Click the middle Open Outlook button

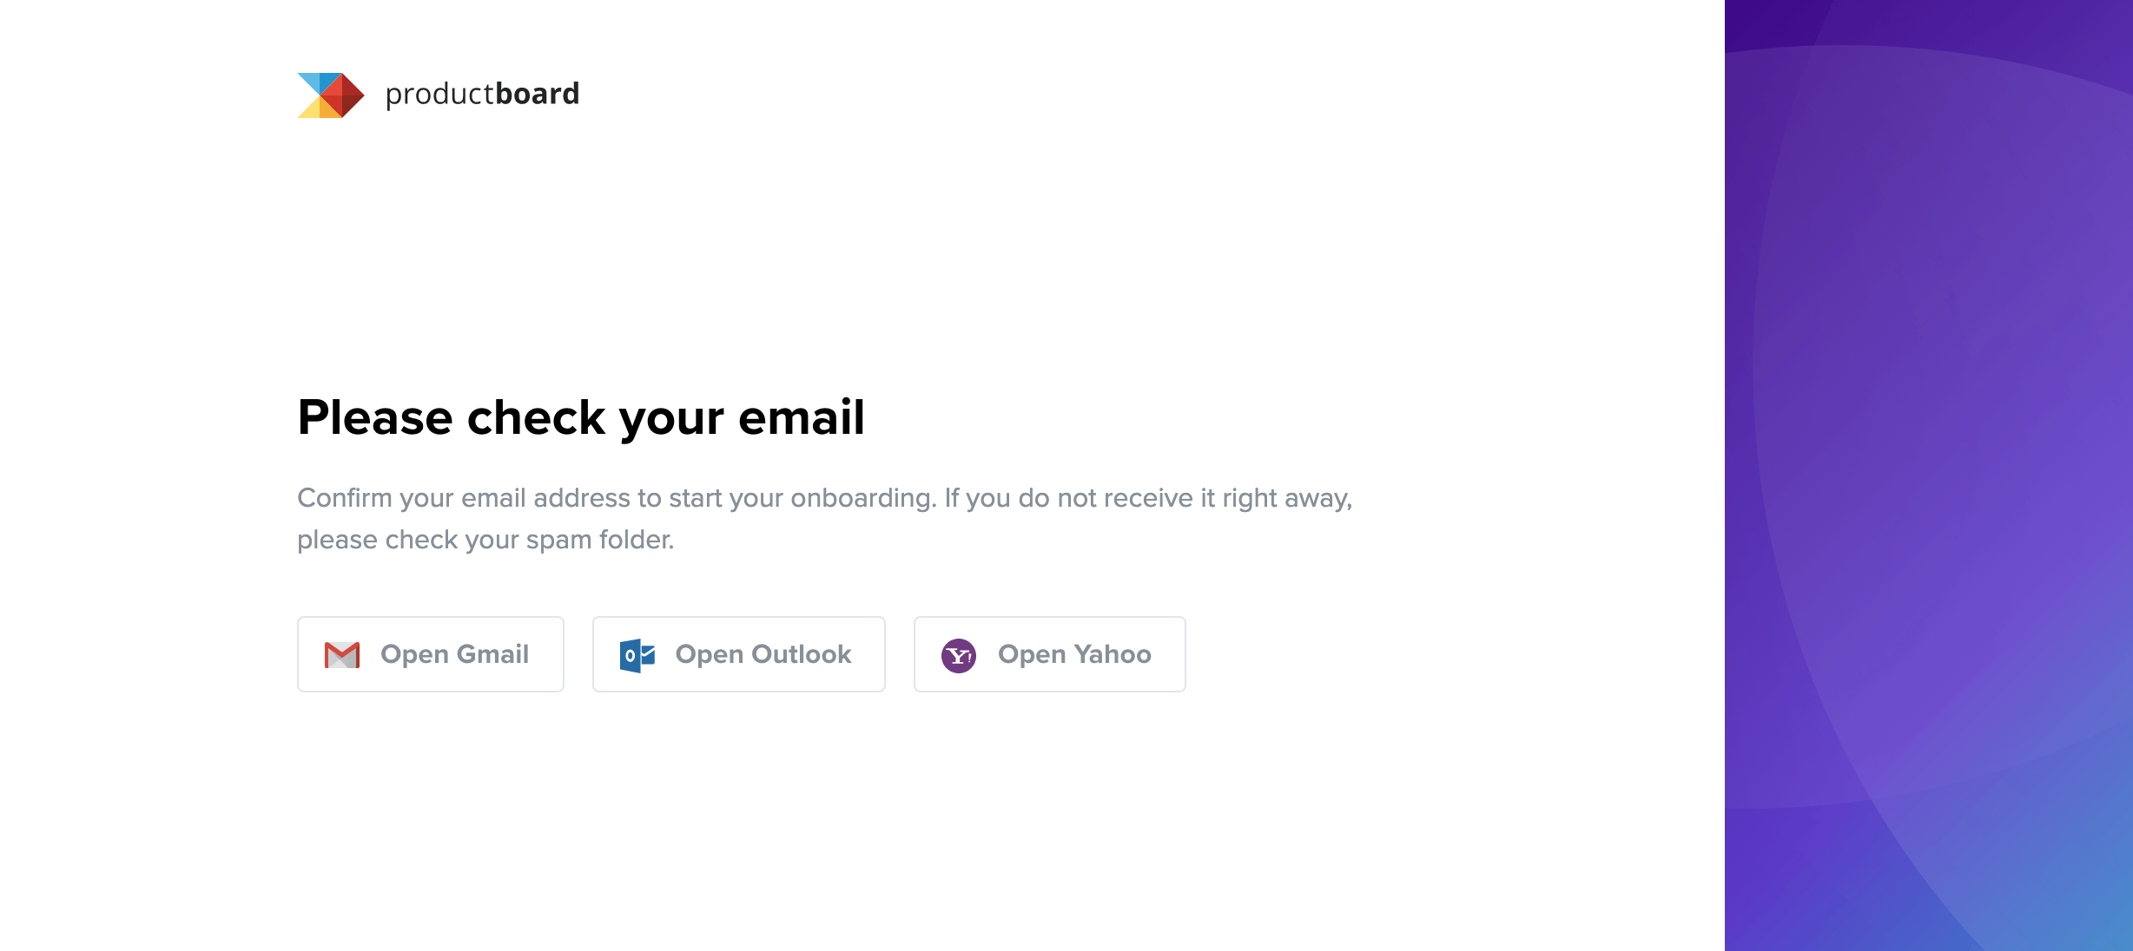pyautogui.click(x=738, y=654)
